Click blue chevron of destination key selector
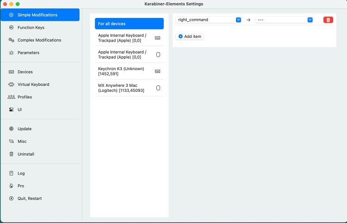The height and width of the screenshot is (223, 347). pos(310,20)
